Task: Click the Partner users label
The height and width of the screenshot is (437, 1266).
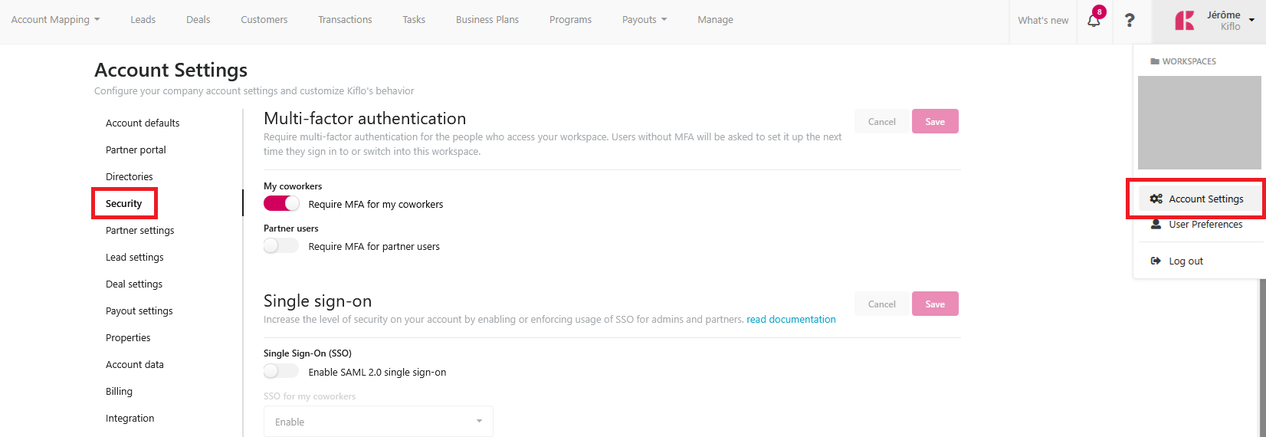Action: click(x=291, y=228)
